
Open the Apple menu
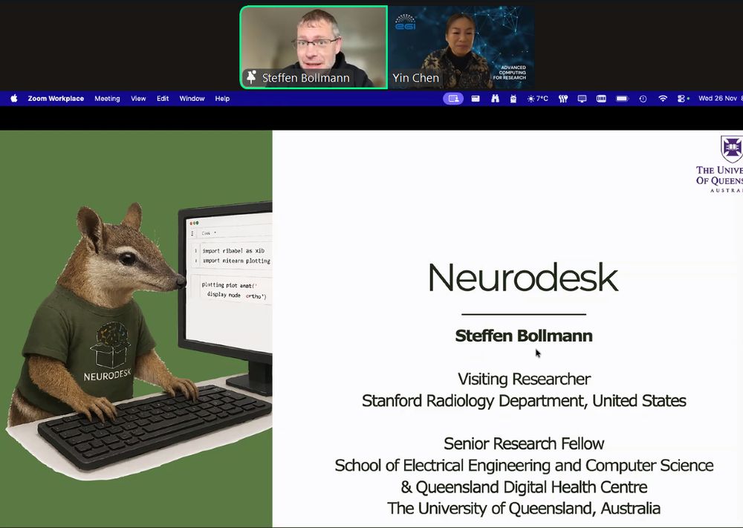click(x=13, y=99)
